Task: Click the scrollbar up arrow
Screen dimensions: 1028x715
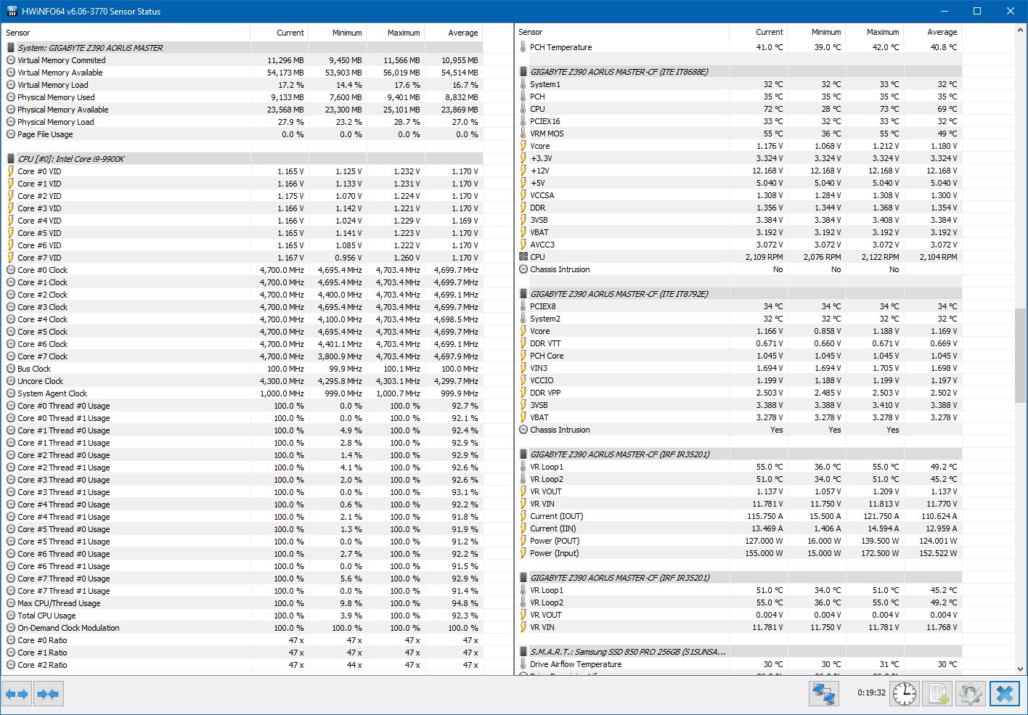Action: tap(1021, 30)
